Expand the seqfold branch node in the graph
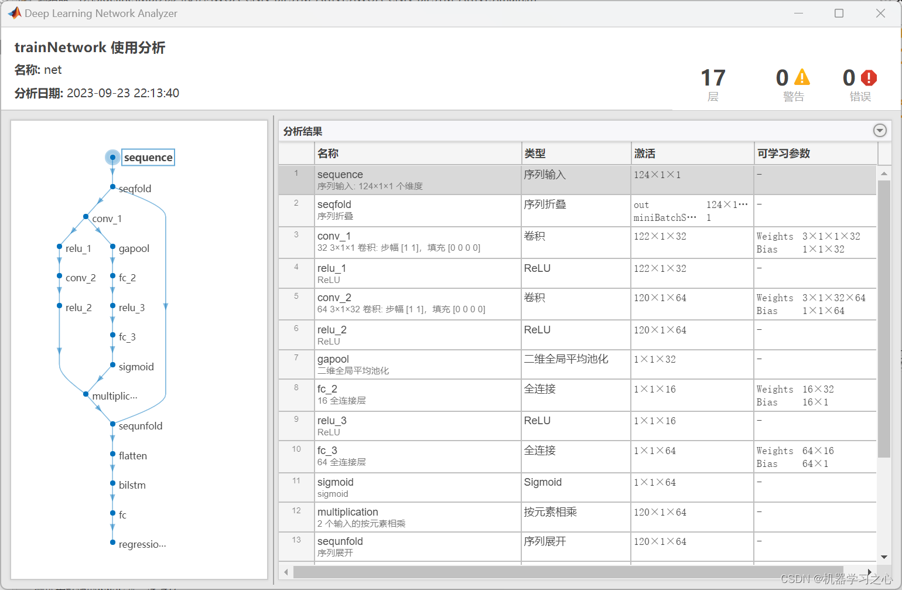The height and width of the screenshot is (590, 902). (112, 186)
